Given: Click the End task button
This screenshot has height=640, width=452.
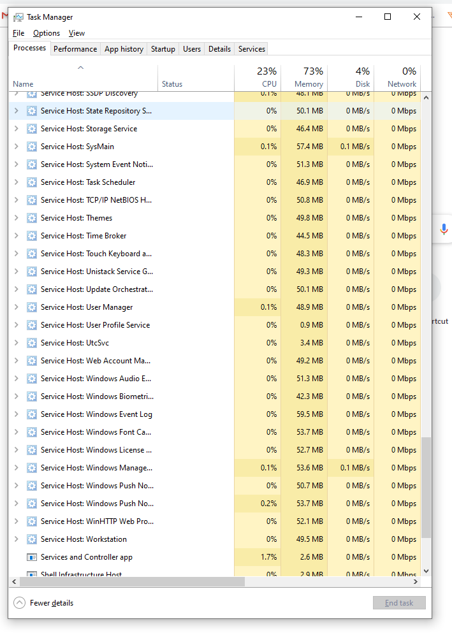Looking at the screenshot, I should point(399,603).
